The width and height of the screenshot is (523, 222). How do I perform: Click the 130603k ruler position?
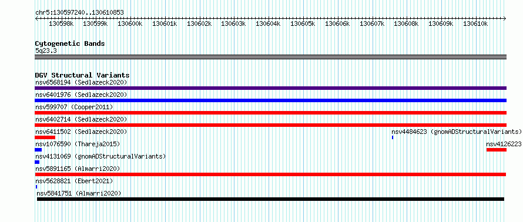233,23
